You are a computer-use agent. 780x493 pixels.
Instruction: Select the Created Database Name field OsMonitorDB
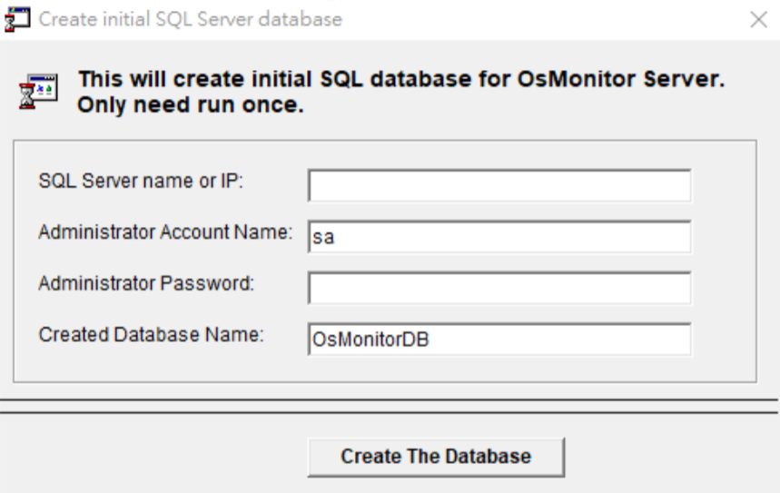point(499,340)
